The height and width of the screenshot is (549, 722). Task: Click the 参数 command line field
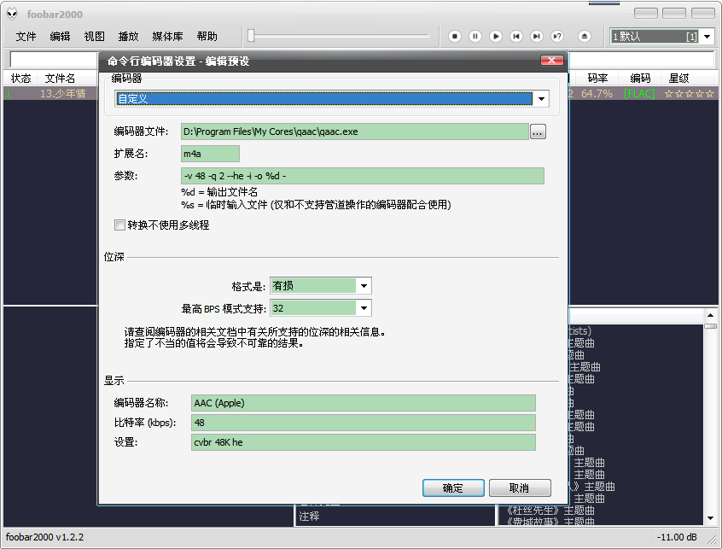pyautogui.click(x=363, y=176)
